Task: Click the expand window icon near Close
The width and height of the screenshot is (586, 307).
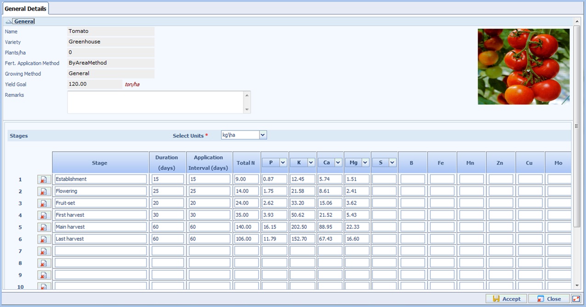Action: [x=576, y=299]
